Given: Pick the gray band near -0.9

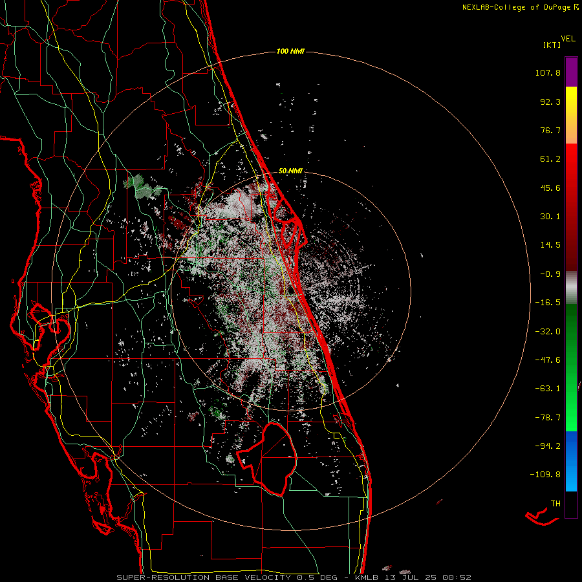Looking at the screenshot, I should pyautogui.click(x=571, y=288).
